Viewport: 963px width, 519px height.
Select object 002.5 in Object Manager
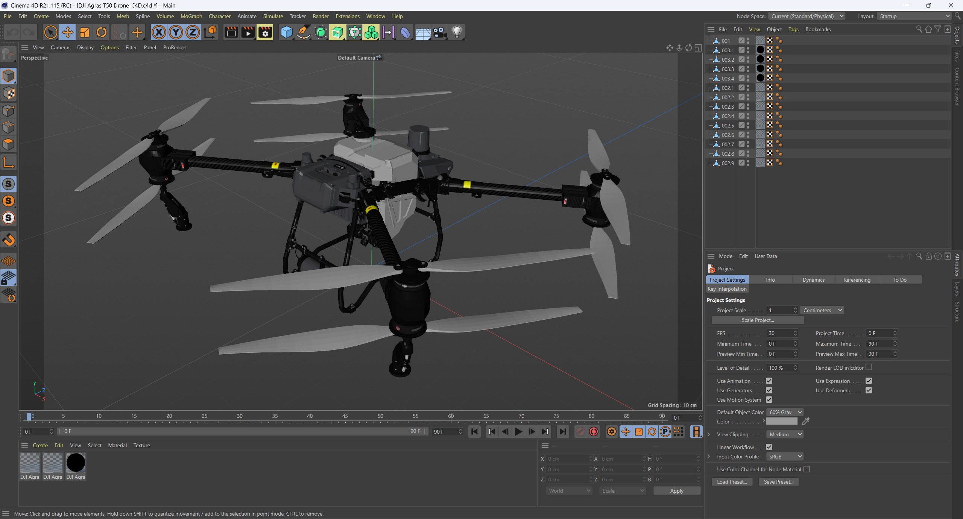728,125
